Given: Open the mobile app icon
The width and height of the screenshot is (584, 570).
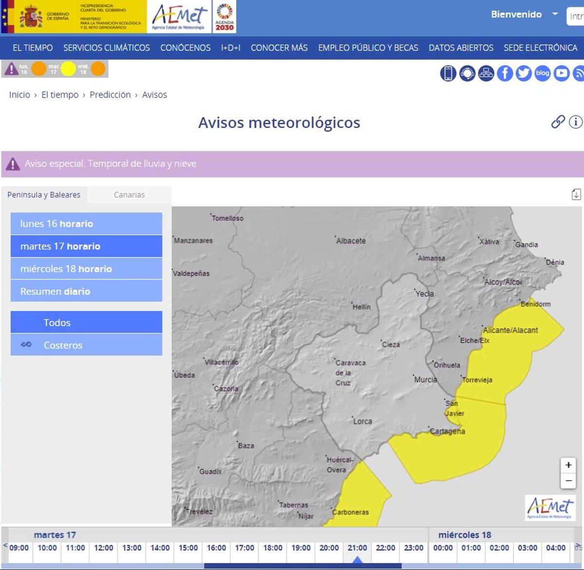Looking at the screenshot, I should coord(448,74).
